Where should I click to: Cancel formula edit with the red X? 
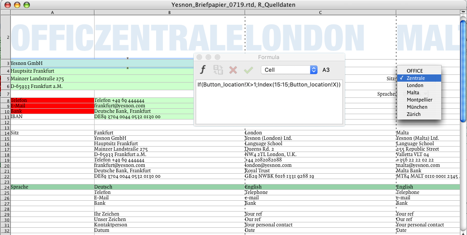click(x=233, y=70)
